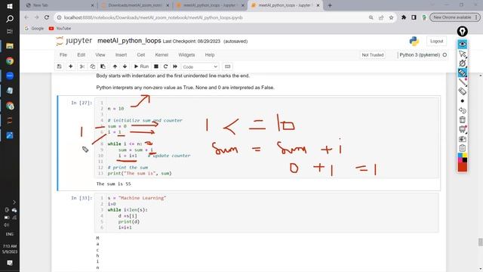This screenshot has height=272, width=483.
Task: Restart kernel and run all cells
Action: coord(175,66)
